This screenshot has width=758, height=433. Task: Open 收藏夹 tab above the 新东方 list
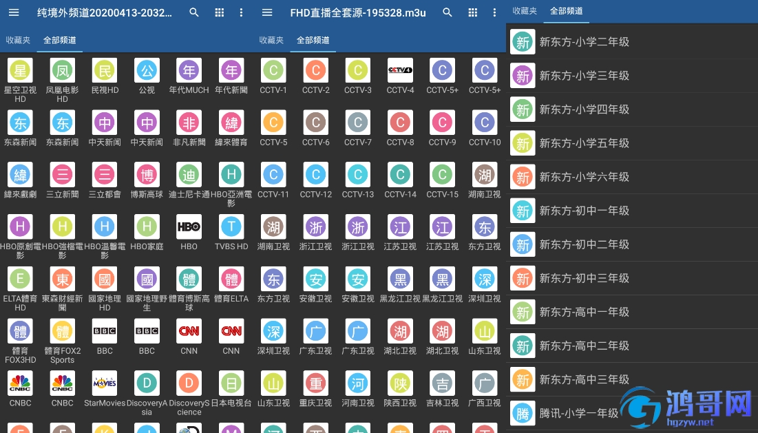[525, 10]
